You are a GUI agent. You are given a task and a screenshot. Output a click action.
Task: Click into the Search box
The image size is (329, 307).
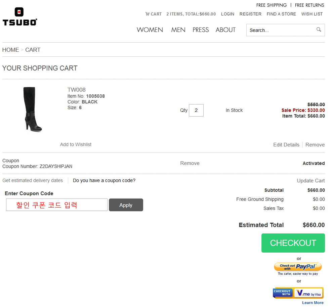click(x=281, y=30)
